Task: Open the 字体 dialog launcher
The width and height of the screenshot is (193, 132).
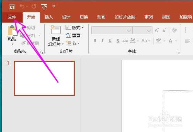Action: pyautogui.click(x=178, y=52)
